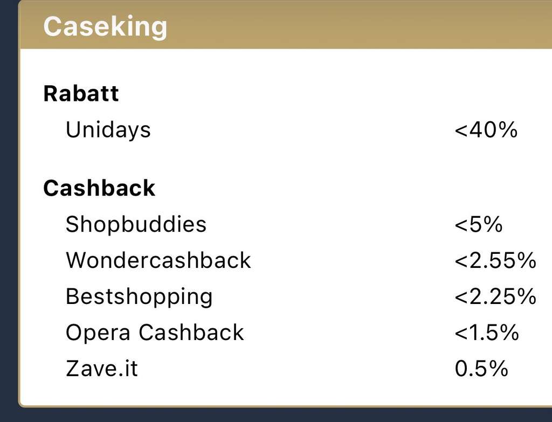Click the <1.5% Opera Cashback rate
Screen dimensions: 552x422
point(487,333)
